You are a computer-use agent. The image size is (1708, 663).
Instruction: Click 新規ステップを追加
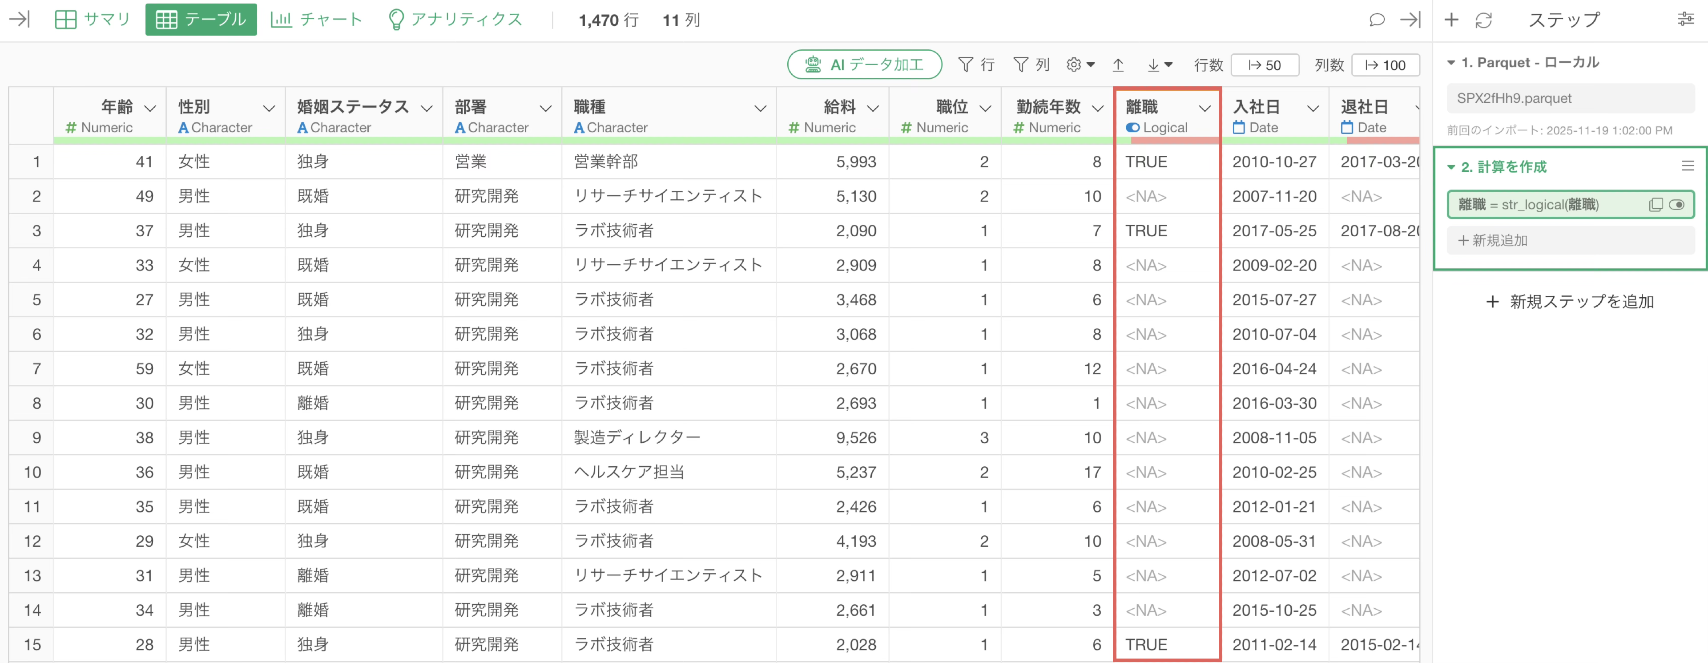(1569, 302)
